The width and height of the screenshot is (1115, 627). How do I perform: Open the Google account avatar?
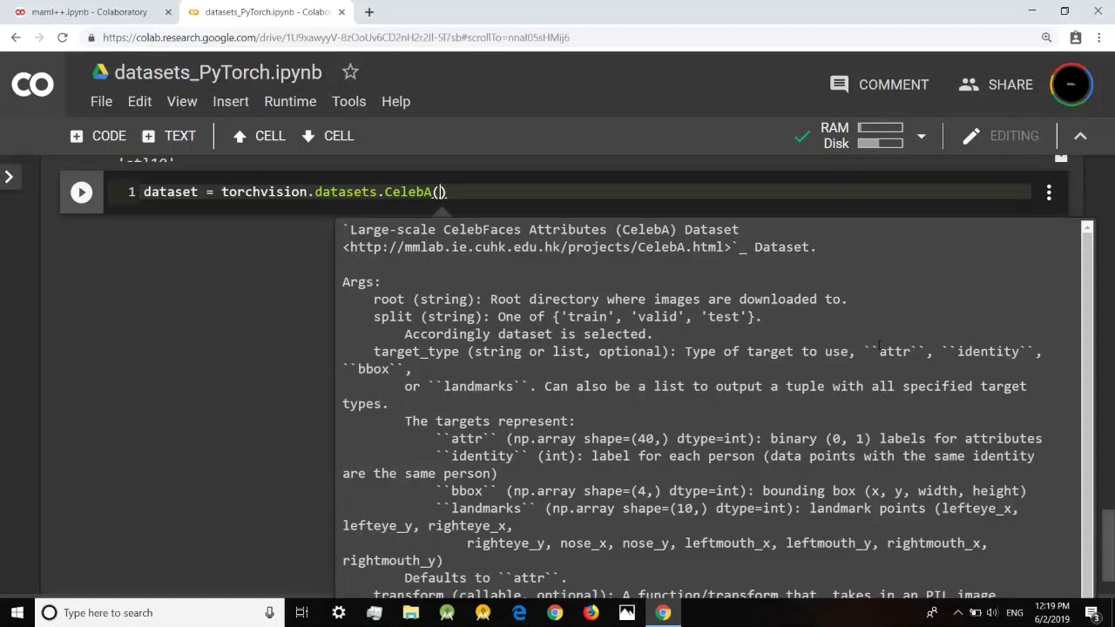[x=1071, y=84]
